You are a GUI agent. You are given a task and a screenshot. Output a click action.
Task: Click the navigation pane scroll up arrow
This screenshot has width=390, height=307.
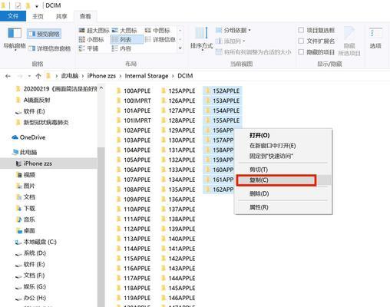(x=101, y=89)
